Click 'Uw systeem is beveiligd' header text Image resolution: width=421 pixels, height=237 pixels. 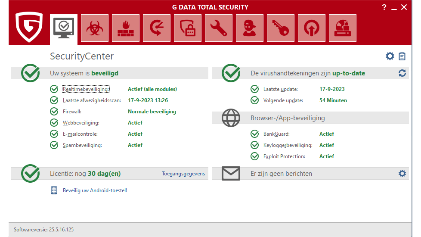pos(84,73)
